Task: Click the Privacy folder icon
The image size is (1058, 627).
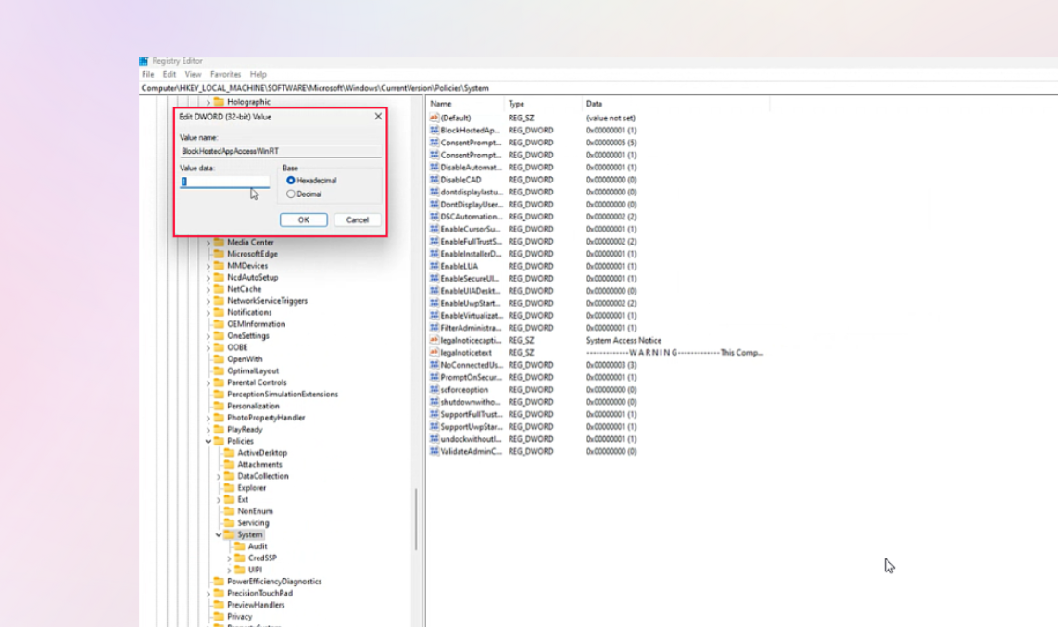Action: click(219, 616)
